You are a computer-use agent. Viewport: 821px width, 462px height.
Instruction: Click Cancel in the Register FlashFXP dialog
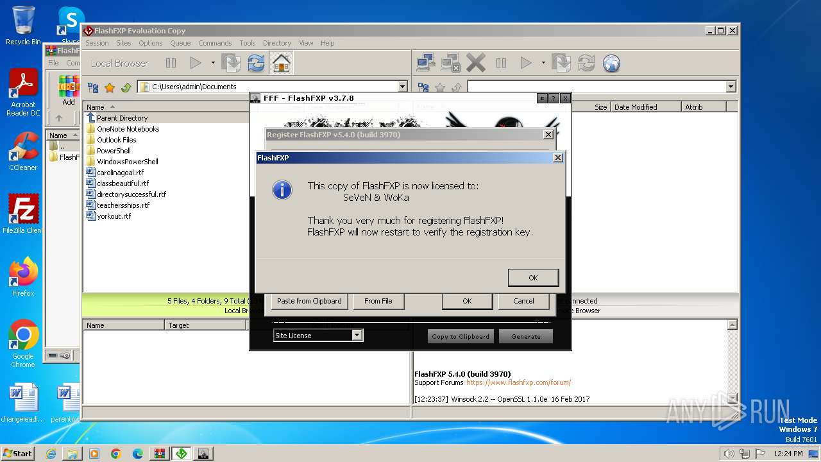click(x=523, y=301)
